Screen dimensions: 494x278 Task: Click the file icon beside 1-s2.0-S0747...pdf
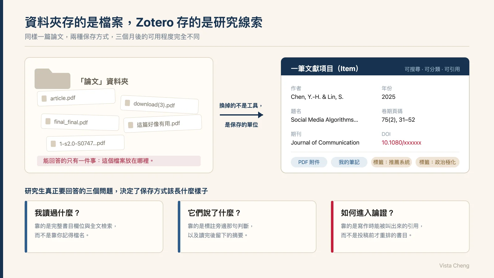click(x=53, y=144)
